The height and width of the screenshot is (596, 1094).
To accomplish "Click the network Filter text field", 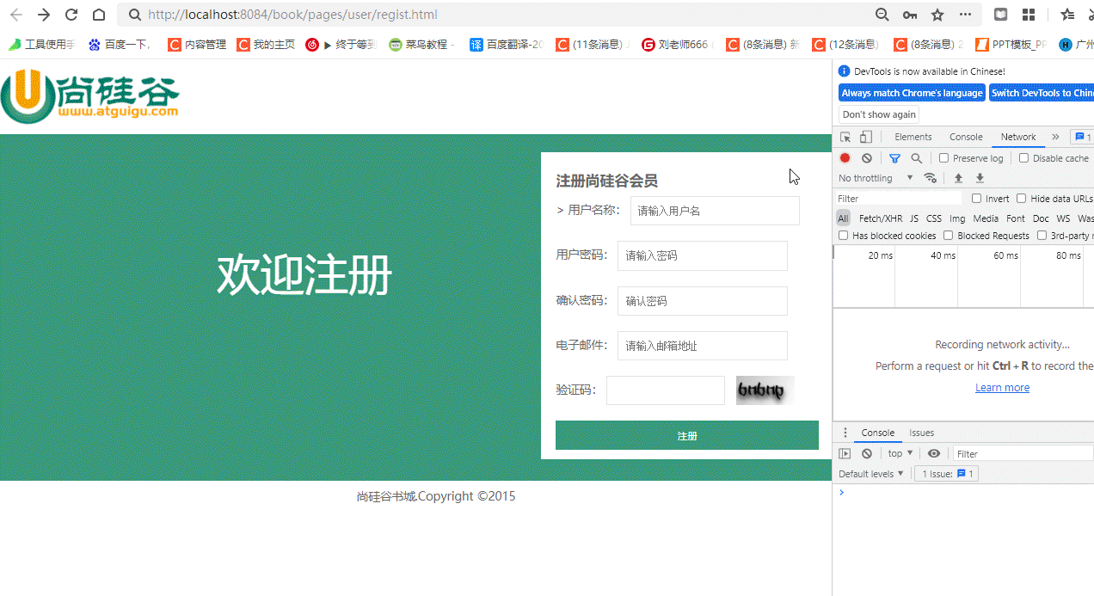I will pos(899,199).
